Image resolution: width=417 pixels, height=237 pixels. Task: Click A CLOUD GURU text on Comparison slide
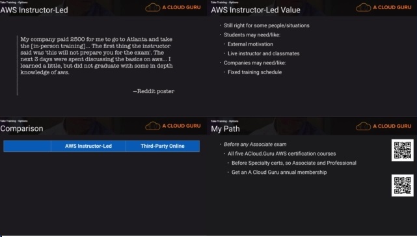point(182,126)
